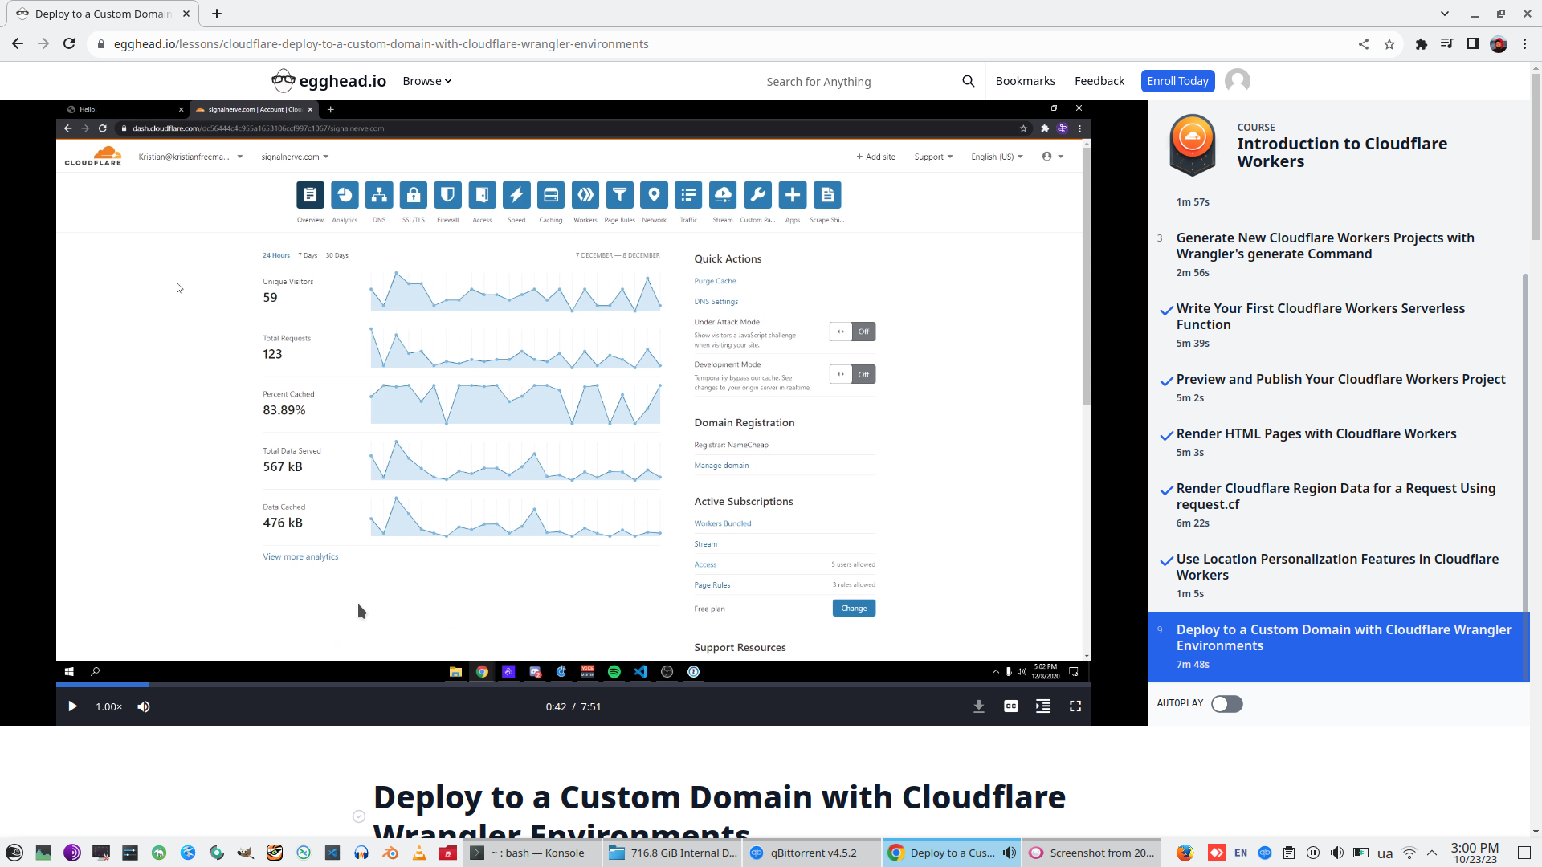Play the lesson video
Image resolution: width=1542 pixels, height=867 pixels.
pyautogui.click(x=72, y=706)
